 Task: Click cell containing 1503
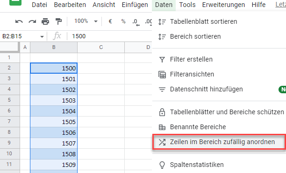[x=54, y=100]
